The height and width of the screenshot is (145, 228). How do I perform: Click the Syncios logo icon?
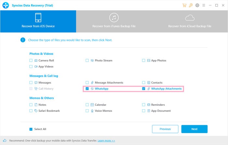6,6
